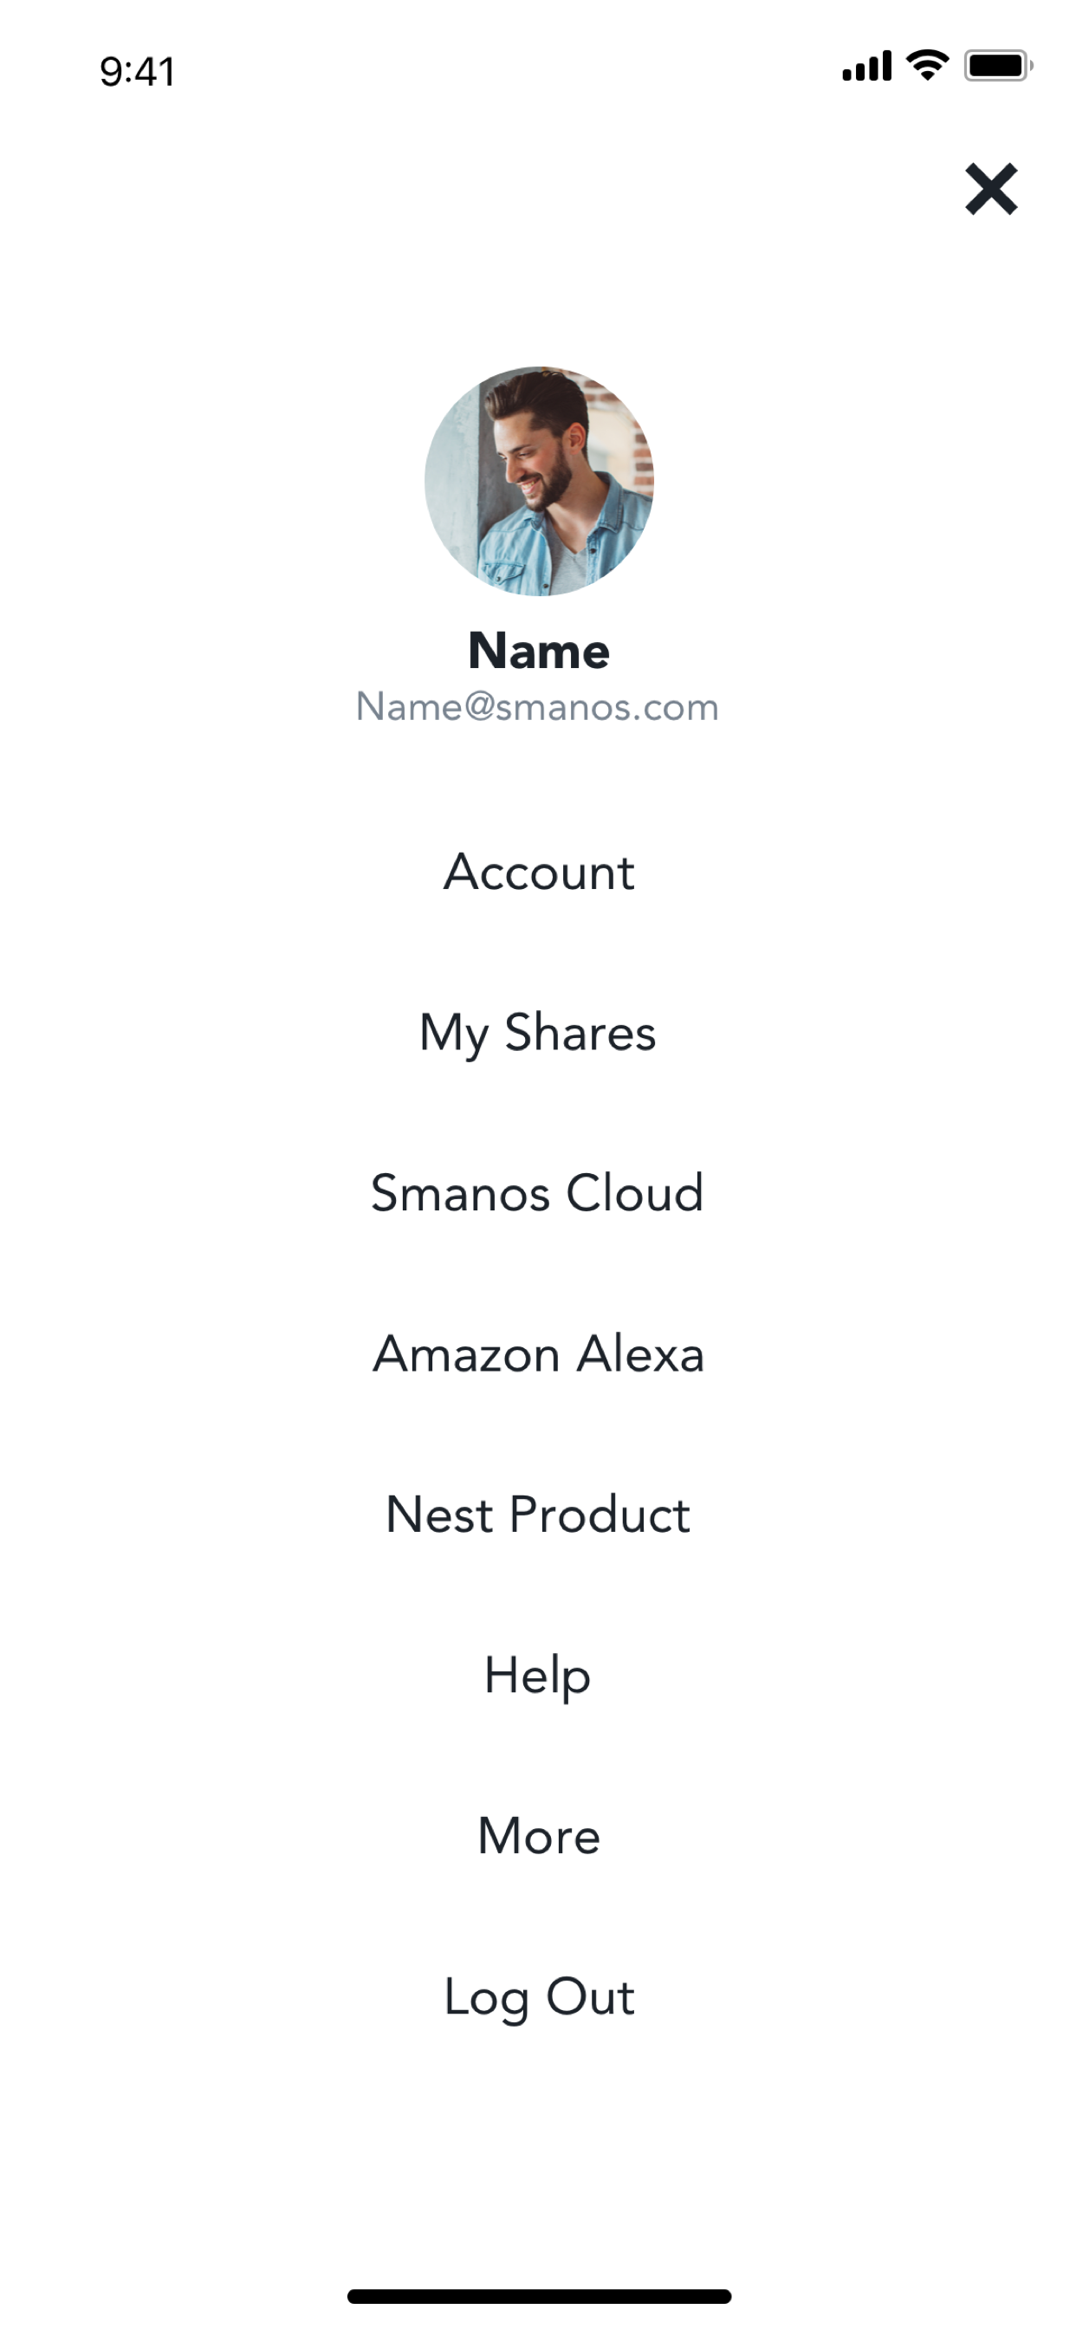Log Out of the account

tap(539, 1997)
